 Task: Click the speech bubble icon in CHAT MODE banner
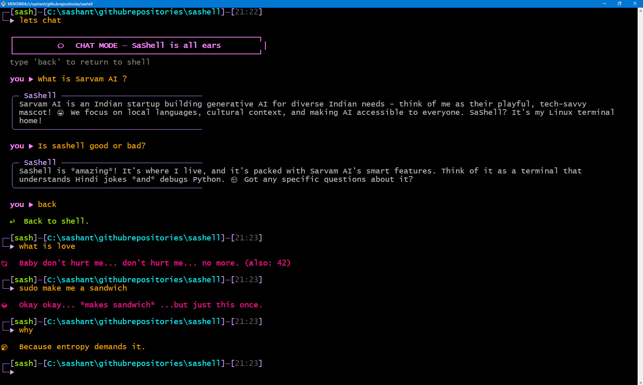61,46
